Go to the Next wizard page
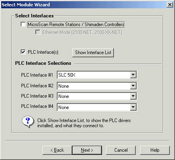This screenshot has height=160, width=175. click(x=87, y=150)
